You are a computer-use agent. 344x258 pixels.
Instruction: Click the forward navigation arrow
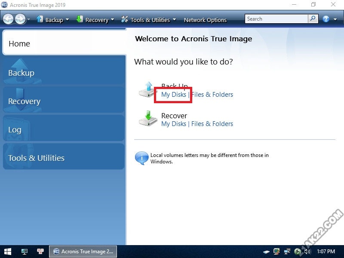tap(20, 19)
